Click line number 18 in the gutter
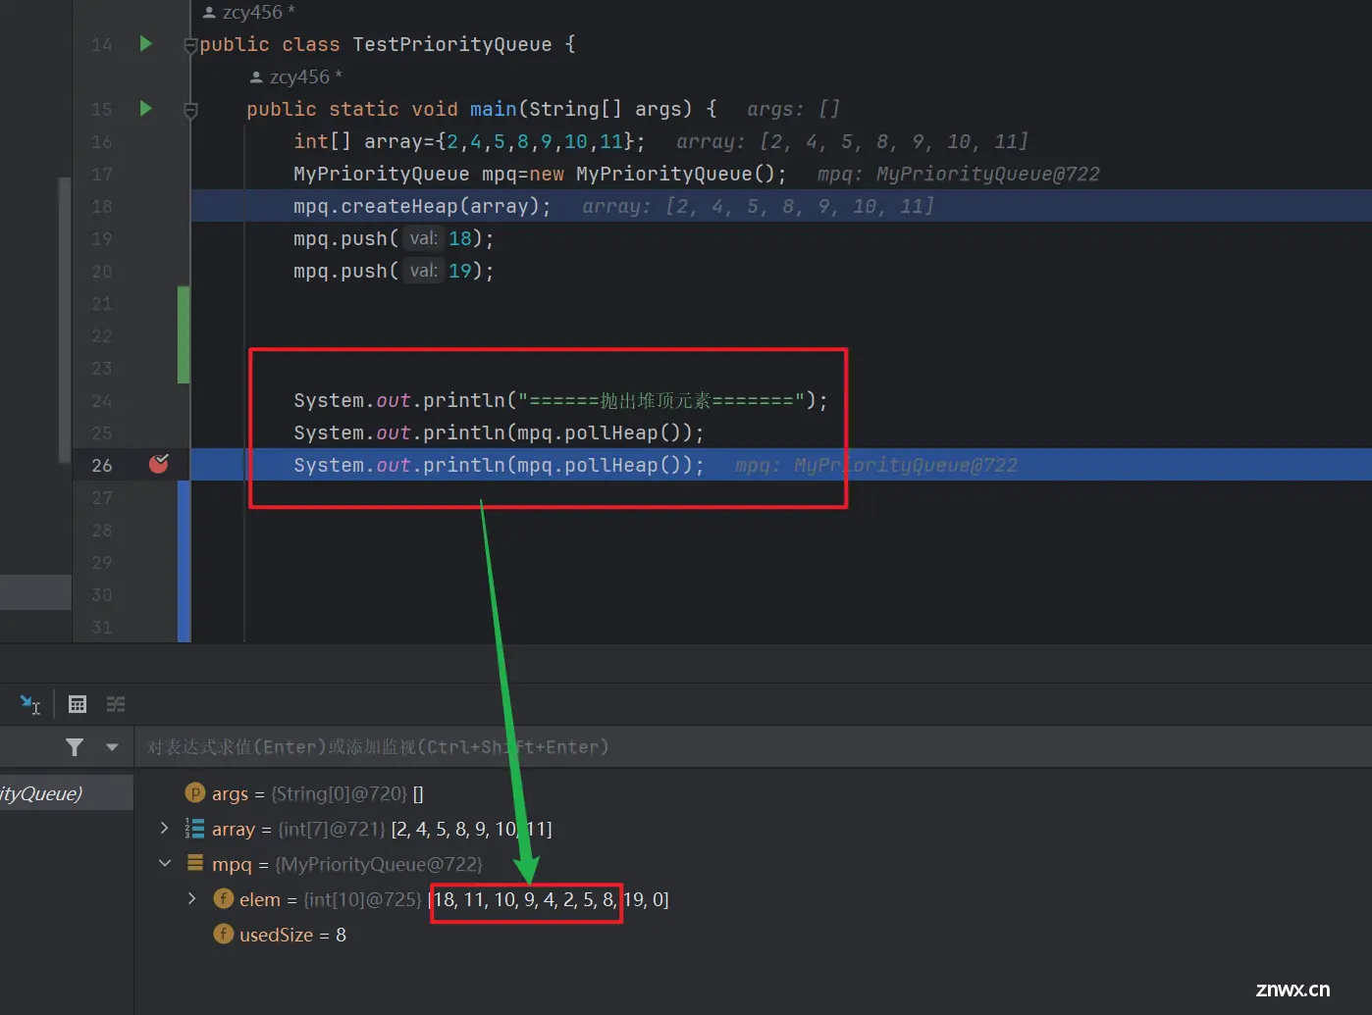Screen dimensions: 1372x1015 (102, 206)
